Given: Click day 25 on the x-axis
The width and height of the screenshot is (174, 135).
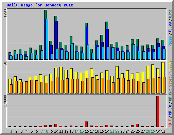Looking at the screenshot, I should point(133,131).
